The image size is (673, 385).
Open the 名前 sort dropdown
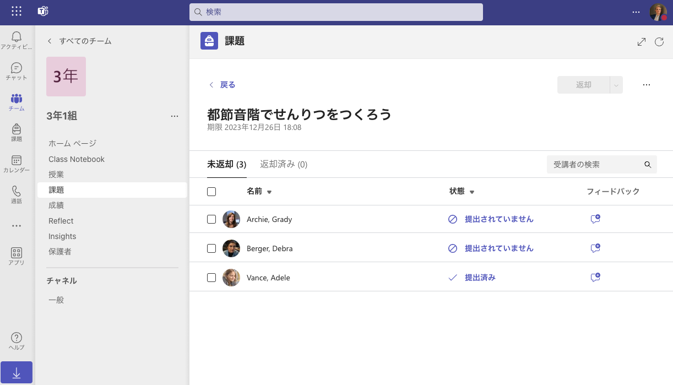(269, 192)
